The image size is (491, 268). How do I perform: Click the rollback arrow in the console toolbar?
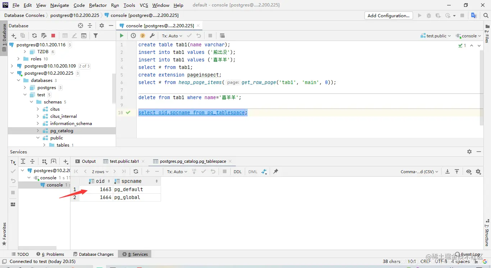click(199, 36)
